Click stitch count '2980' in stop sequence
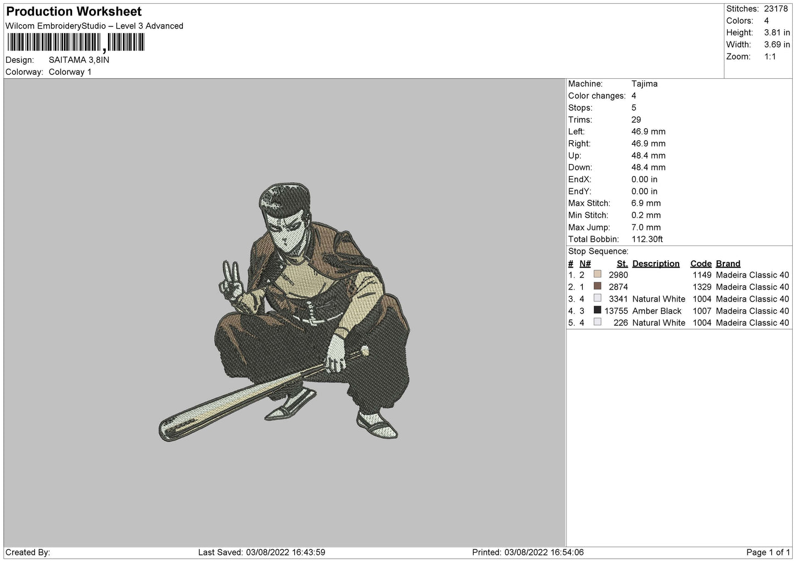The width and height of the screenshot is (796, 562). (x=618, y=275)
